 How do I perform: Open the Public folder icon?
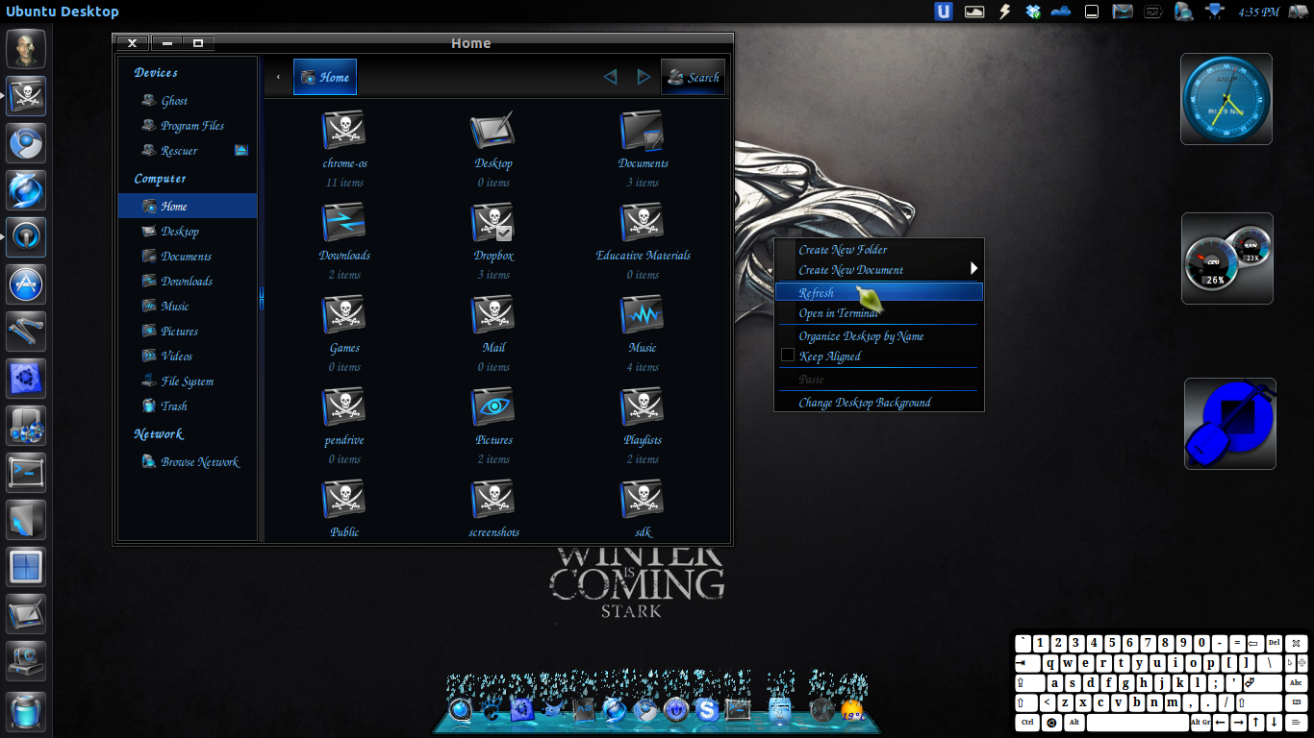(x=343, y=499)
